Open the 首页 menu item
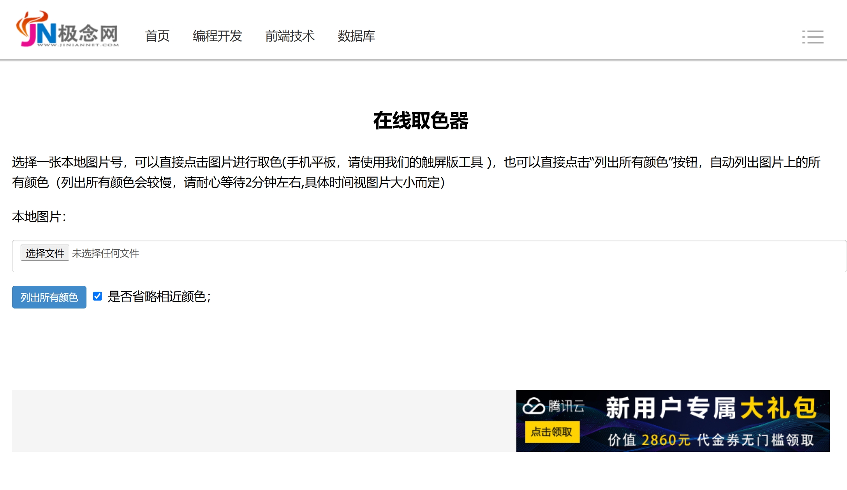Screen dimensions: 847x490 point(157,36)
